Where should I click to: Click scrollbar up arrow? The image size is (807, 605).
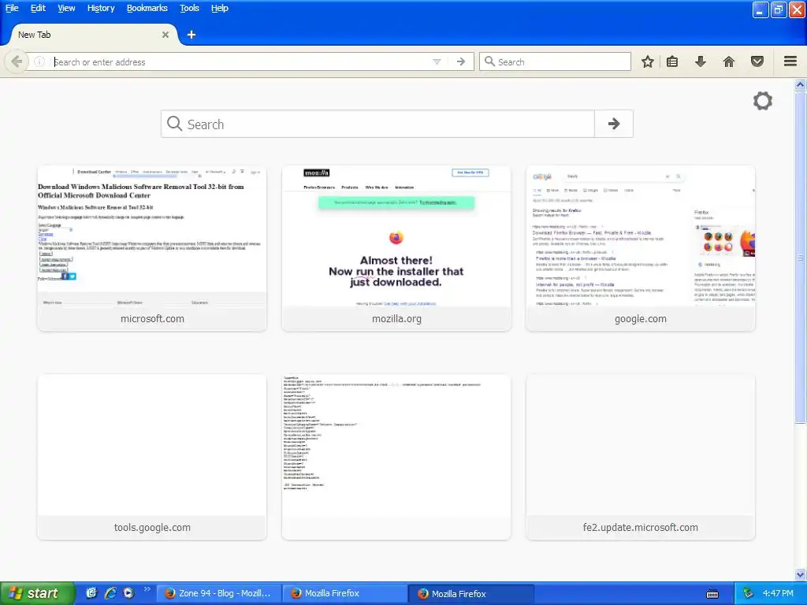click(801, 84)
